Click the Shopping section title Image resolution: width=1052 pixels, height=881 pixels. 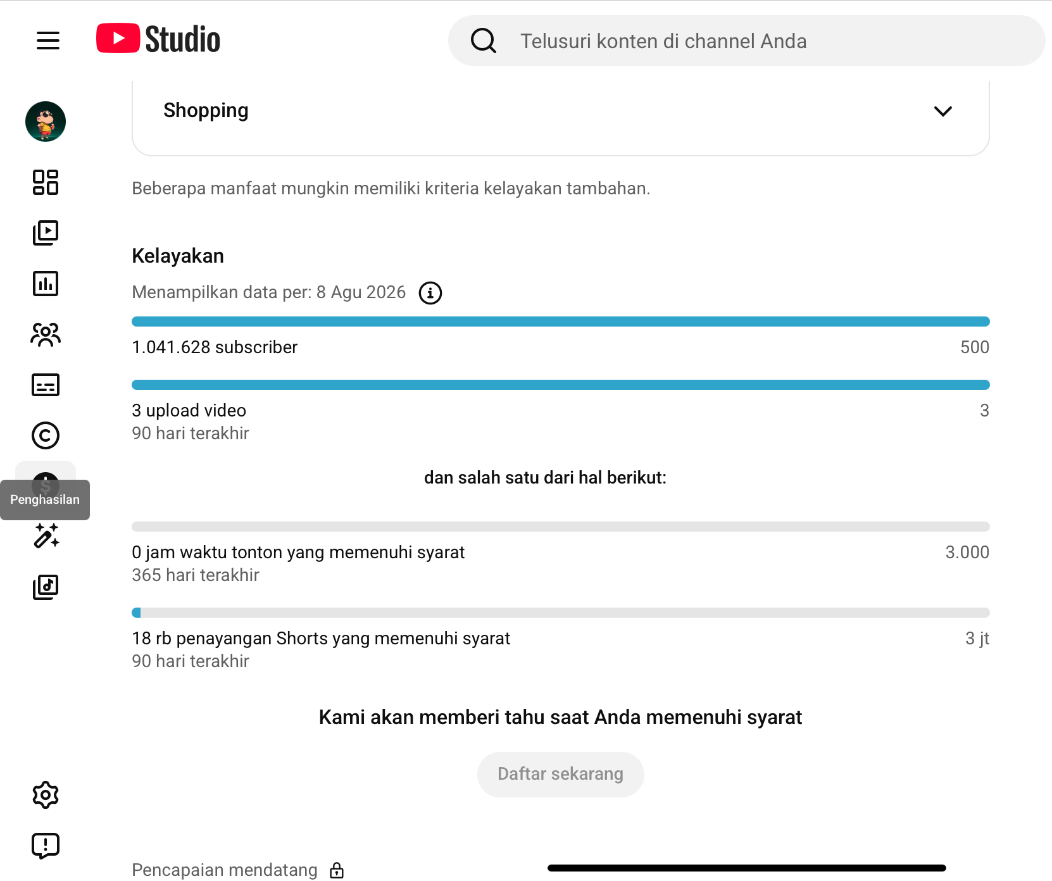[x=206, y=111]
